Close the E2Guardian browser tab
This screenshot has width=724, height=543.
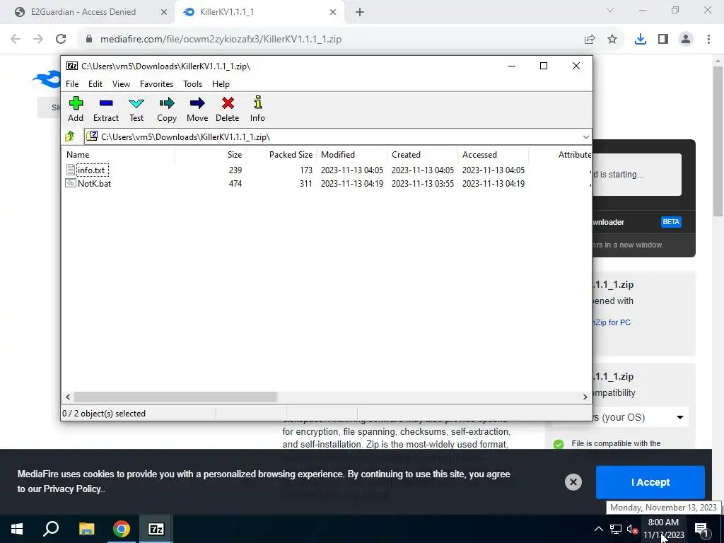pyautogui.click(x=163, y=12)
